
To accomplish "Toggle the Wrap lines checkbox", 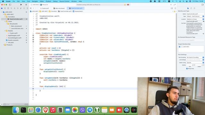I will tap(187, 69).
